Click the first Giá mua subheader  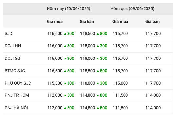pyautogui.click(x=55, y=21)
